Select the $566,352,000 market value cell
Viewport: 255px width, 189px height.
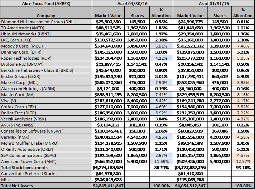pyautogui.click(x=108, y=161)
